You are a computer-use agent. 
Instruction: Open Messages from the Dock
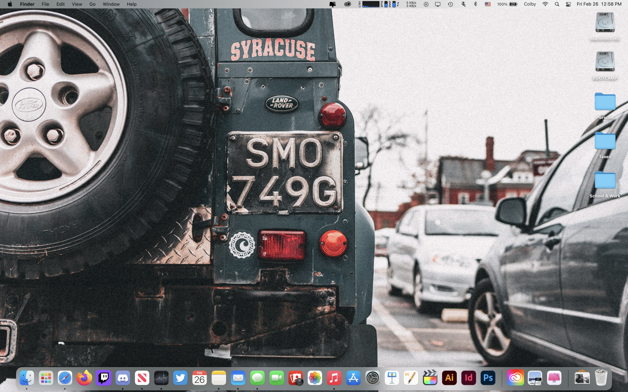tap(257, 378)
